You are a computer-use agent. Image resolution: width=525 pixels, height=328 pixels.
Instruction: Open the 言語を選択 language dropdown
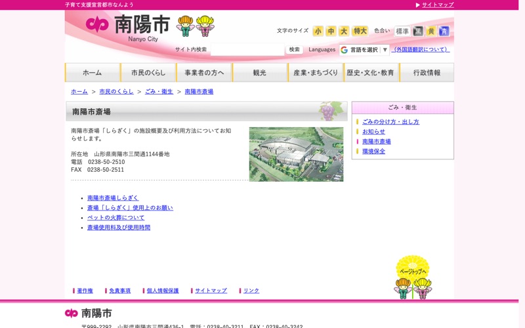tap(364, 50)
